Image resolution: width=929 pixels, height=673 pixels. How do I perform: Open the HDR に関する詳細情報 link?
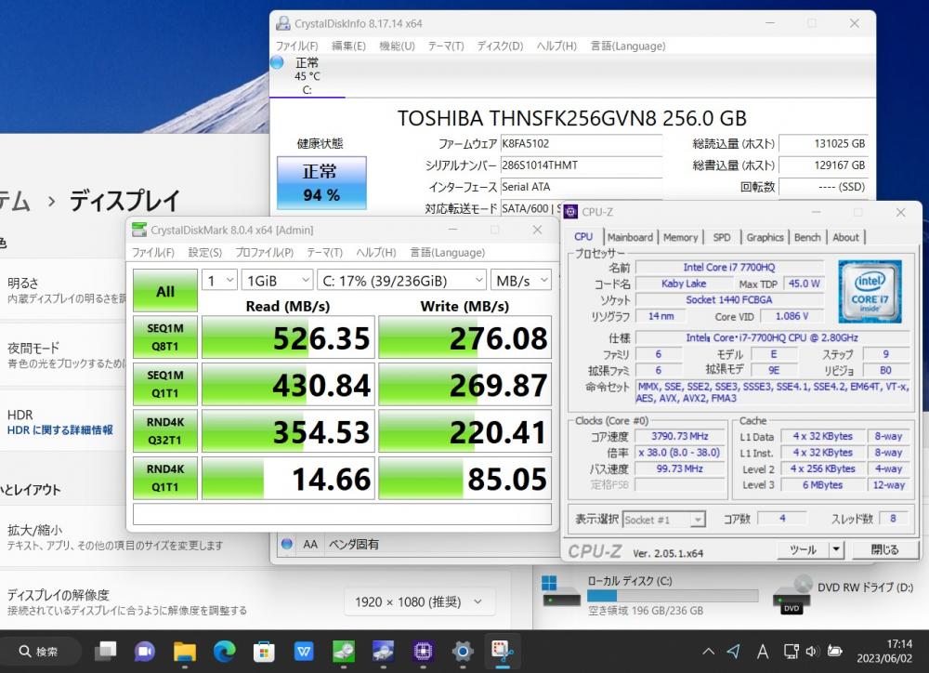59,429
